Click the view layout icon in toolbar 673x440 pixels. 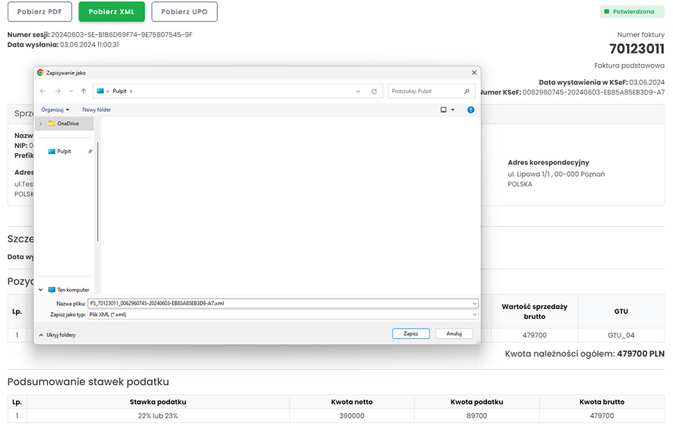[444, 109]
